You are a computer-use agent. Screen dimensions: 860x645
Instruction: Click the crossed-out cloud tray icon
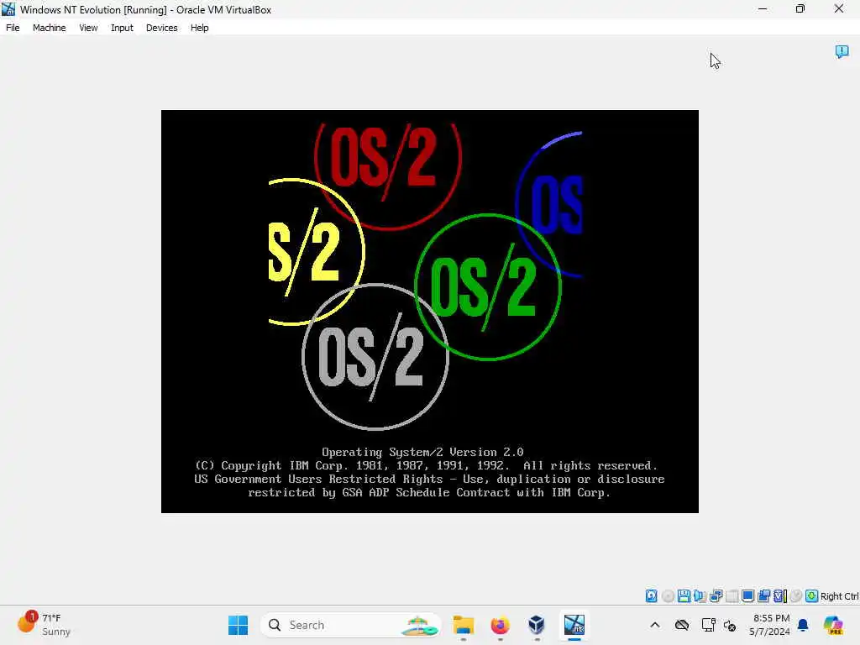pyautogui.click(x=682, y=625)
